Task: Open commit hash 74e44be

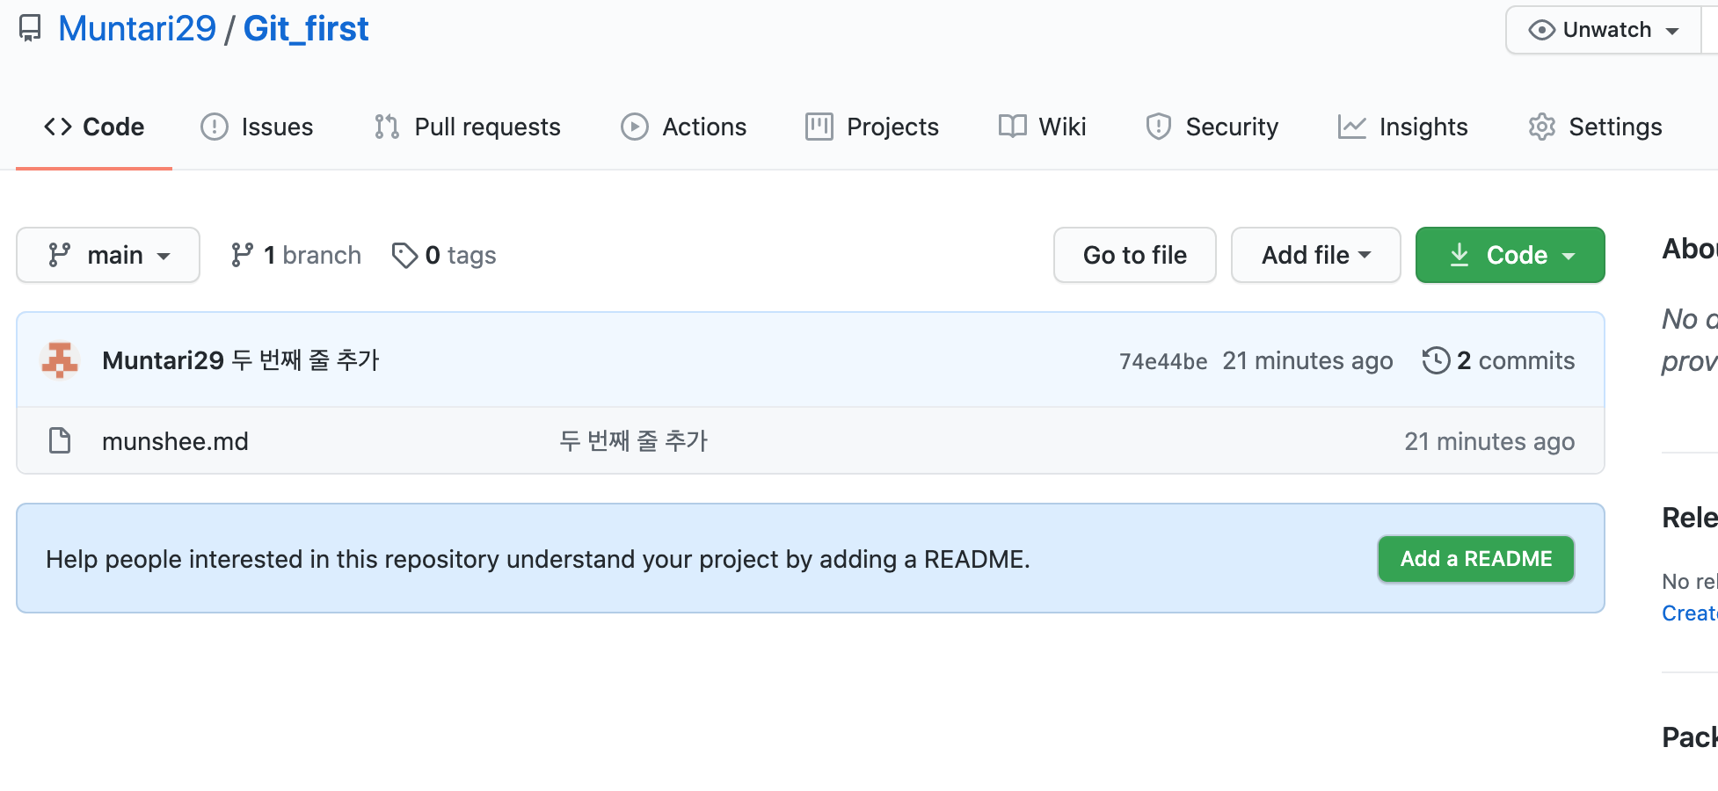Action: tap(1163, 361)
